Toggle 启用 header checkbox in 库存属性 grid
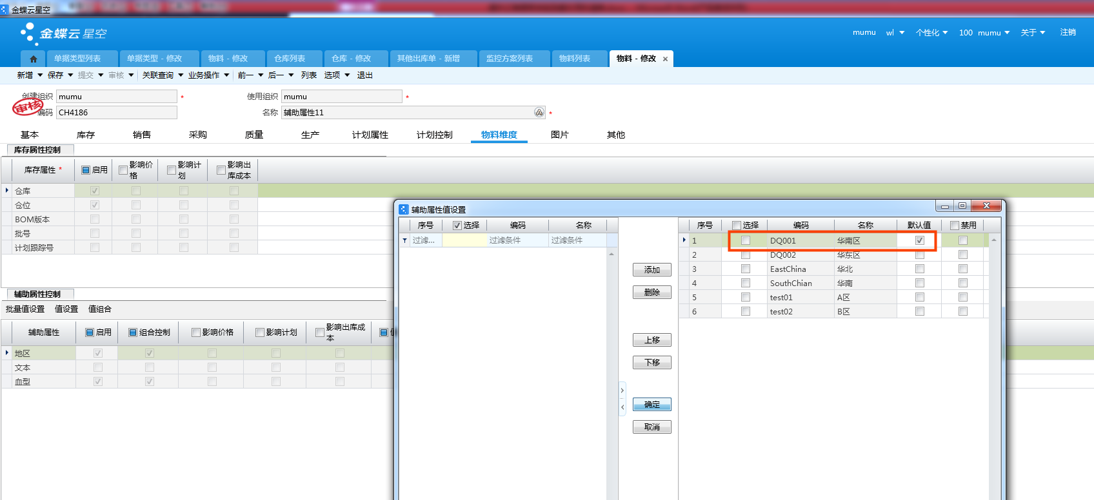1094x500 pixels. tap(86, 170)
